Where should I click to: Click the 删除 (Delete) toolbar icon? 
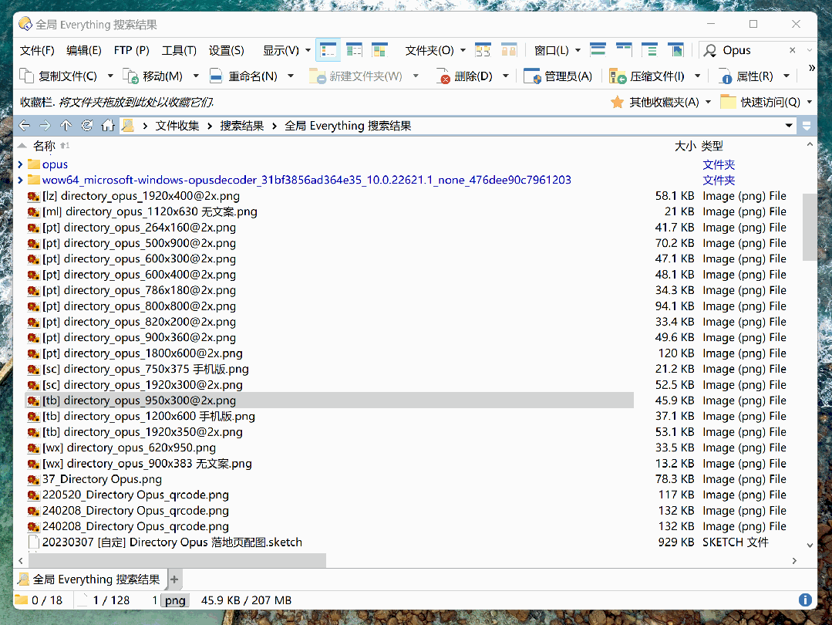point(445,76)
